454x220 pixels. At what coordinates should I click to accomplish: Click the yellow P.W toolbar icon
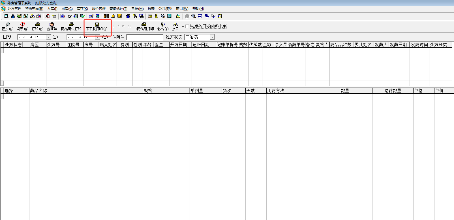click(x=120, y=16)
